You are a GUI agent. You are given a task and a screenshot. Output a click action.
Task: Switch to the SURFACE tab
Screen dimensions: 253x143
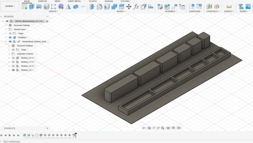(42, 1)
